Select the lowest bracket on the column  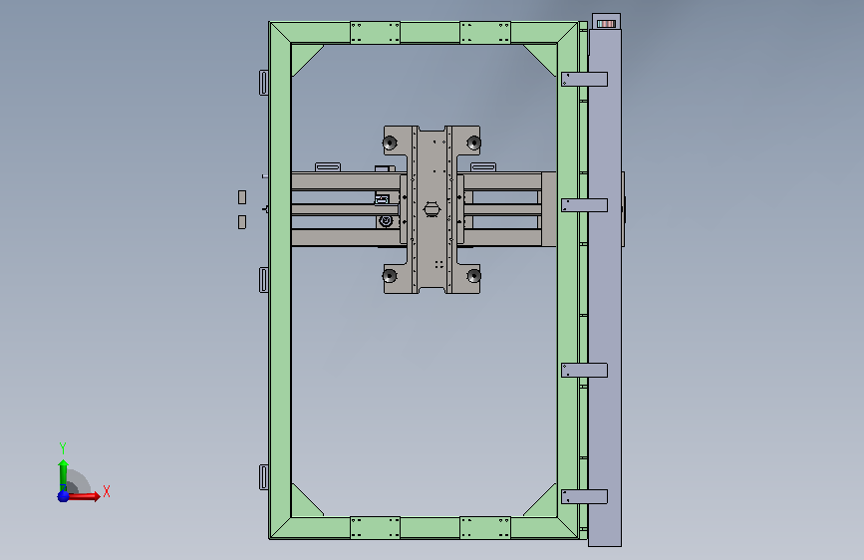584,496
